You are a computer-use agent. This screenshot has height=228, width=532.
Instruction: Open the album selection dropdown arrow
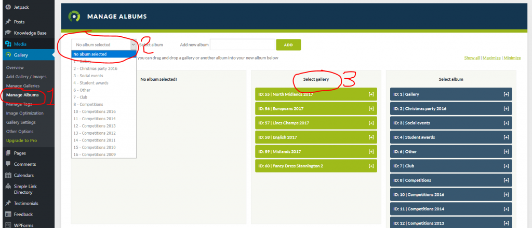[133, 45]
